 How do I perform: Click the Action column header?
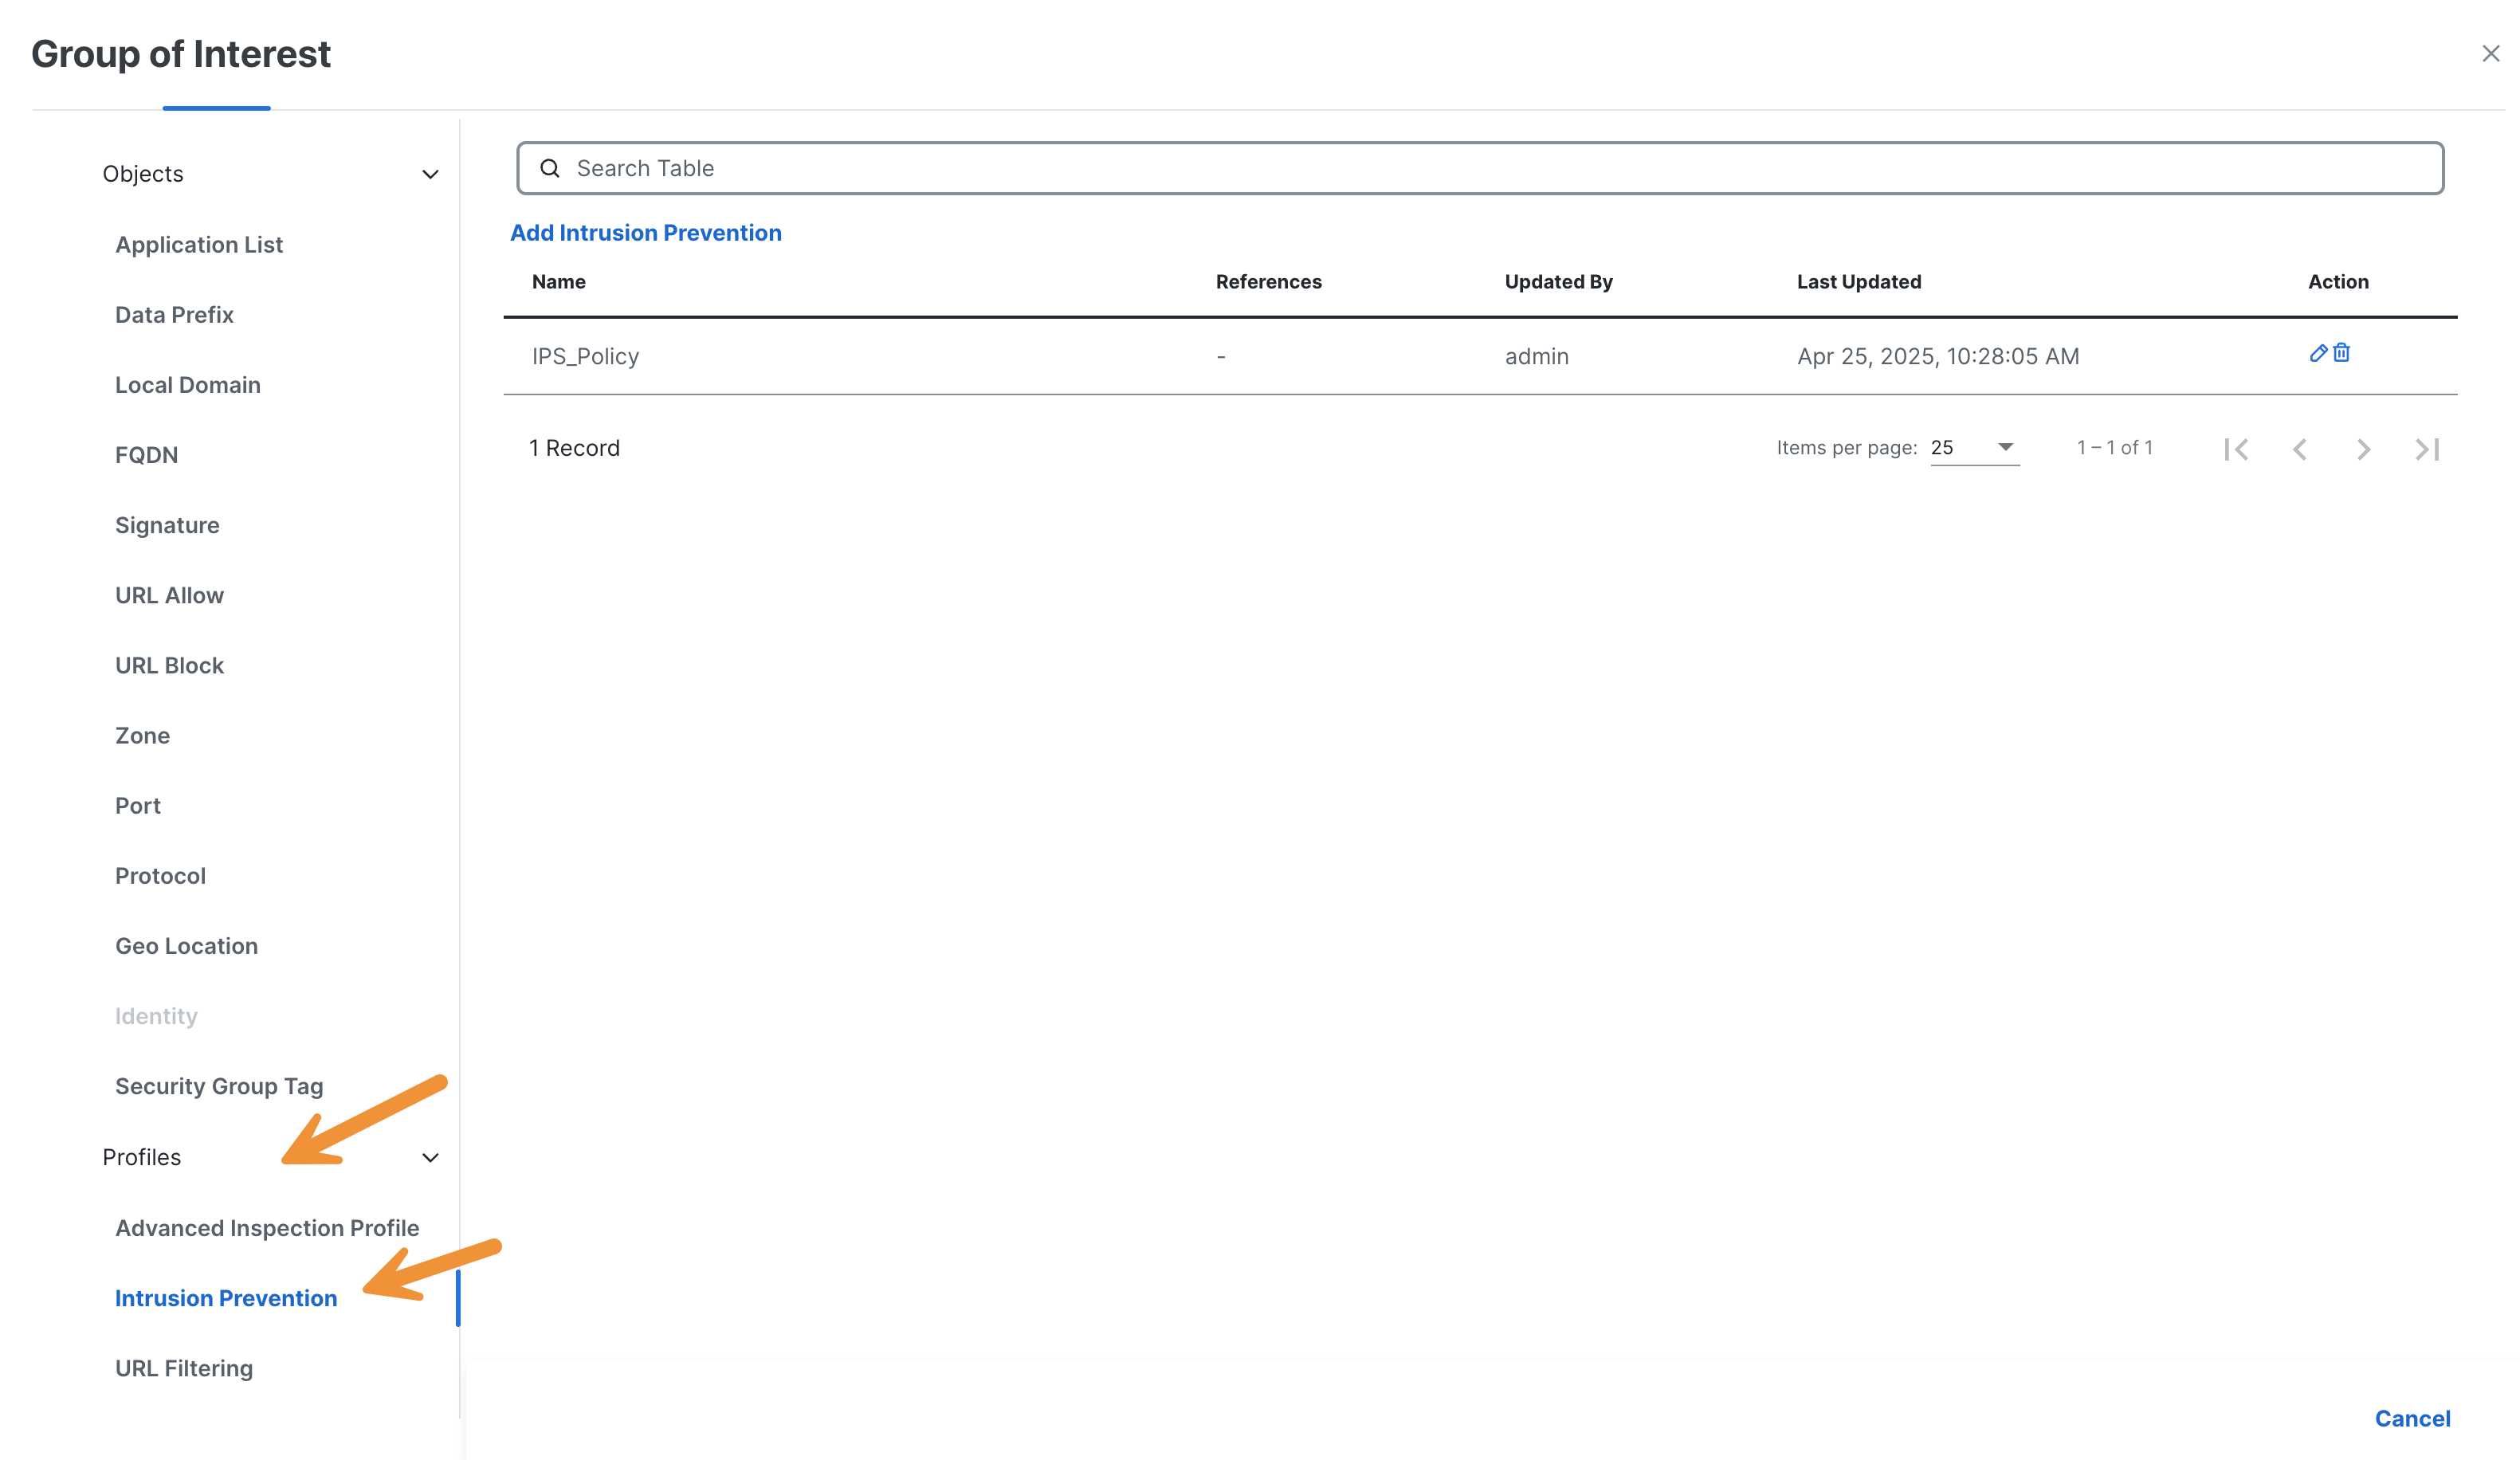tap(2338, 282)
